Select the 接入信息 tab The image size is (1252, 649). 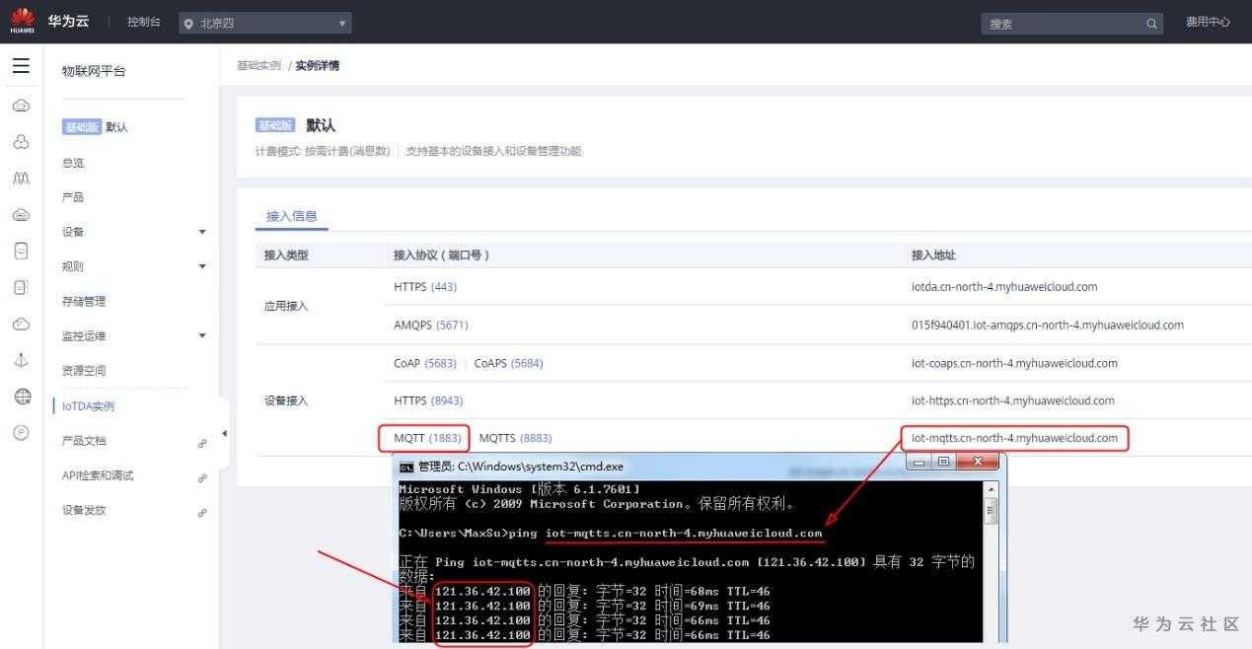pyautogui.click(x=291, y=216)
